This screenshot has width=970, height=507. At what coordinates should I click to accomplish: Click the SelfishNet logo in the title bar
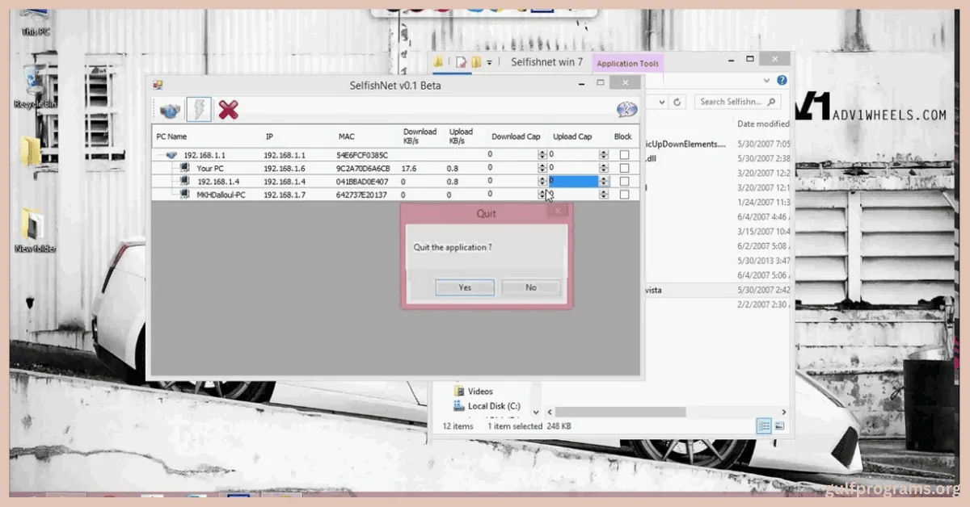pyautogui.click(x=159, y=83)
